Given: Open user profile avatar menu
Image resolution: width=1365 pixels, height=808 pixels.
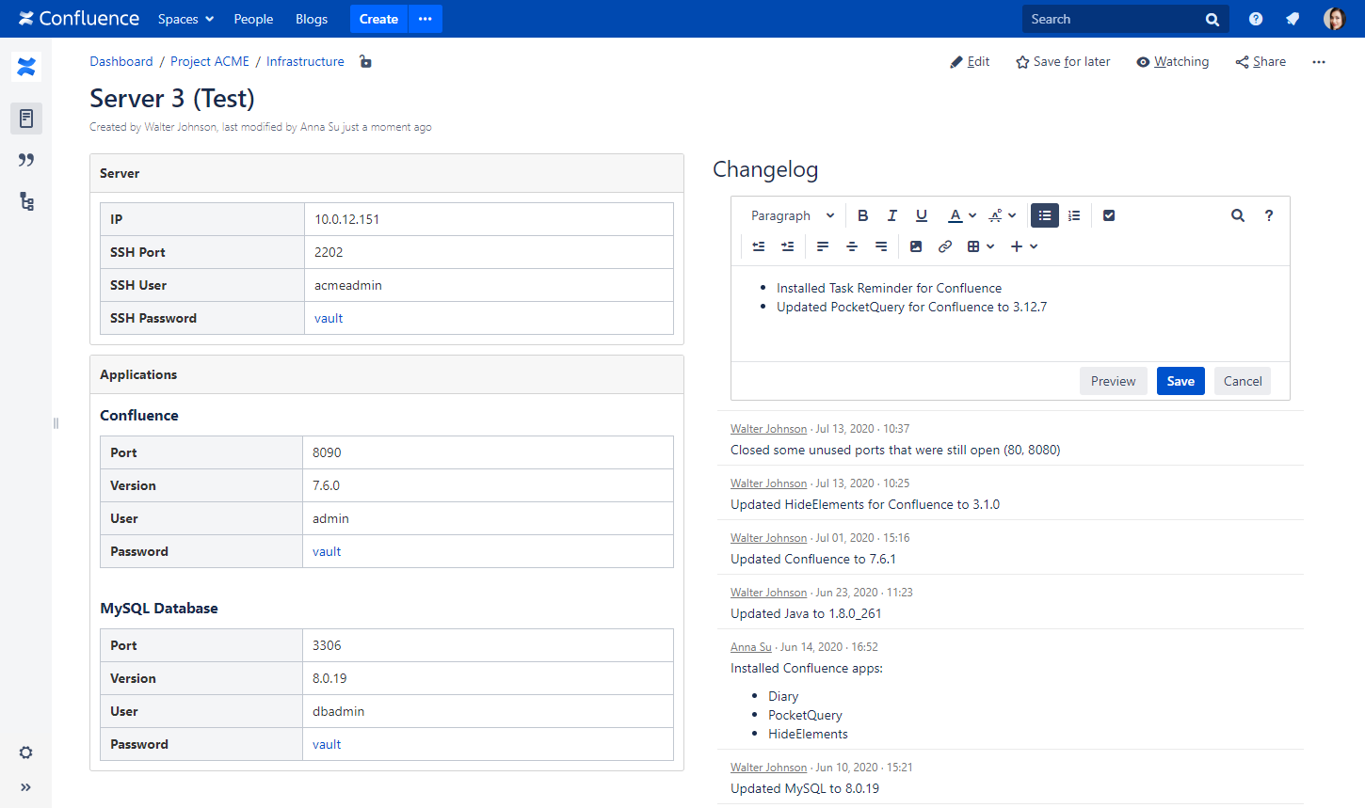Looking at the screenshot, I should (x=1334, y=19).
